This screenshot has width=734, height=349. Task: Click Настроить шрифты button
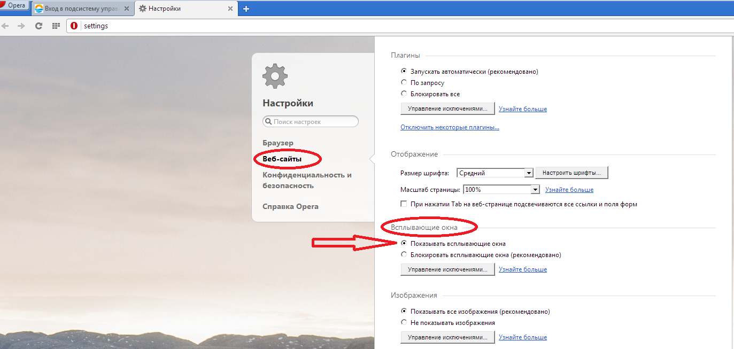coord(571,173)
